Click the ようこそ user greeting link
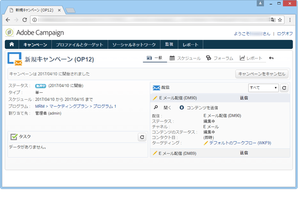 (252, 33)
